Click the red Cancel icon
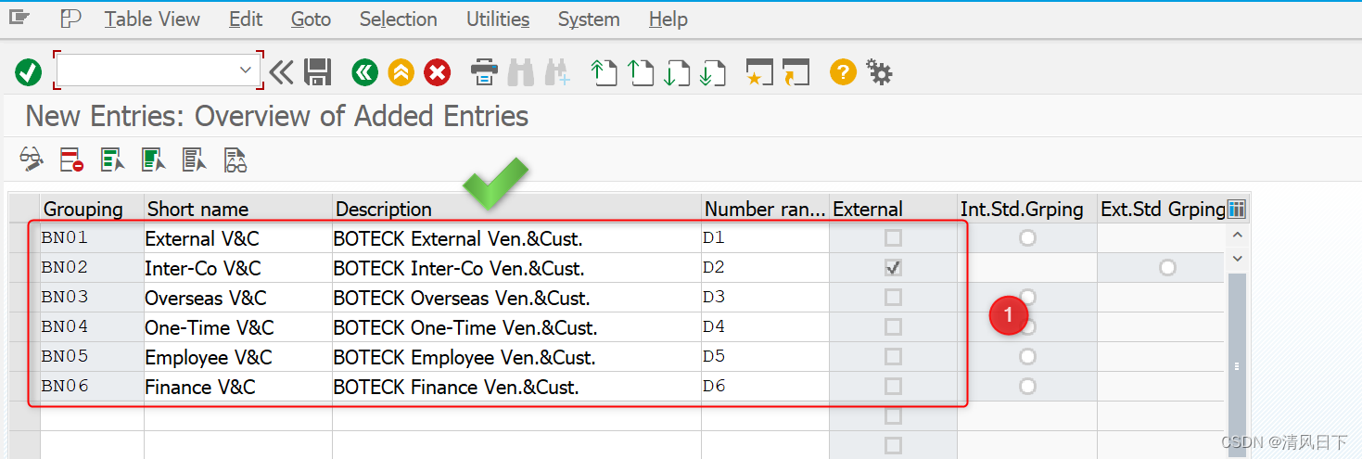 (x=437, y=71)
